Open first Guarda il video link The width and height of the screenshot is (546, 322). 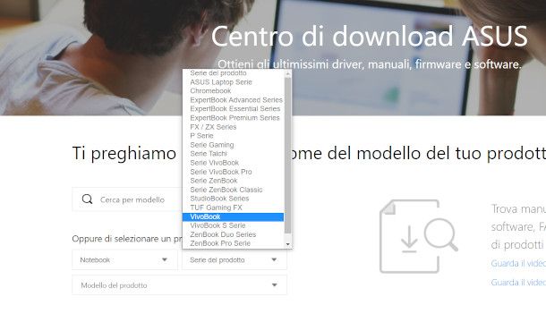pyautogui.click(x=518, y=263)
